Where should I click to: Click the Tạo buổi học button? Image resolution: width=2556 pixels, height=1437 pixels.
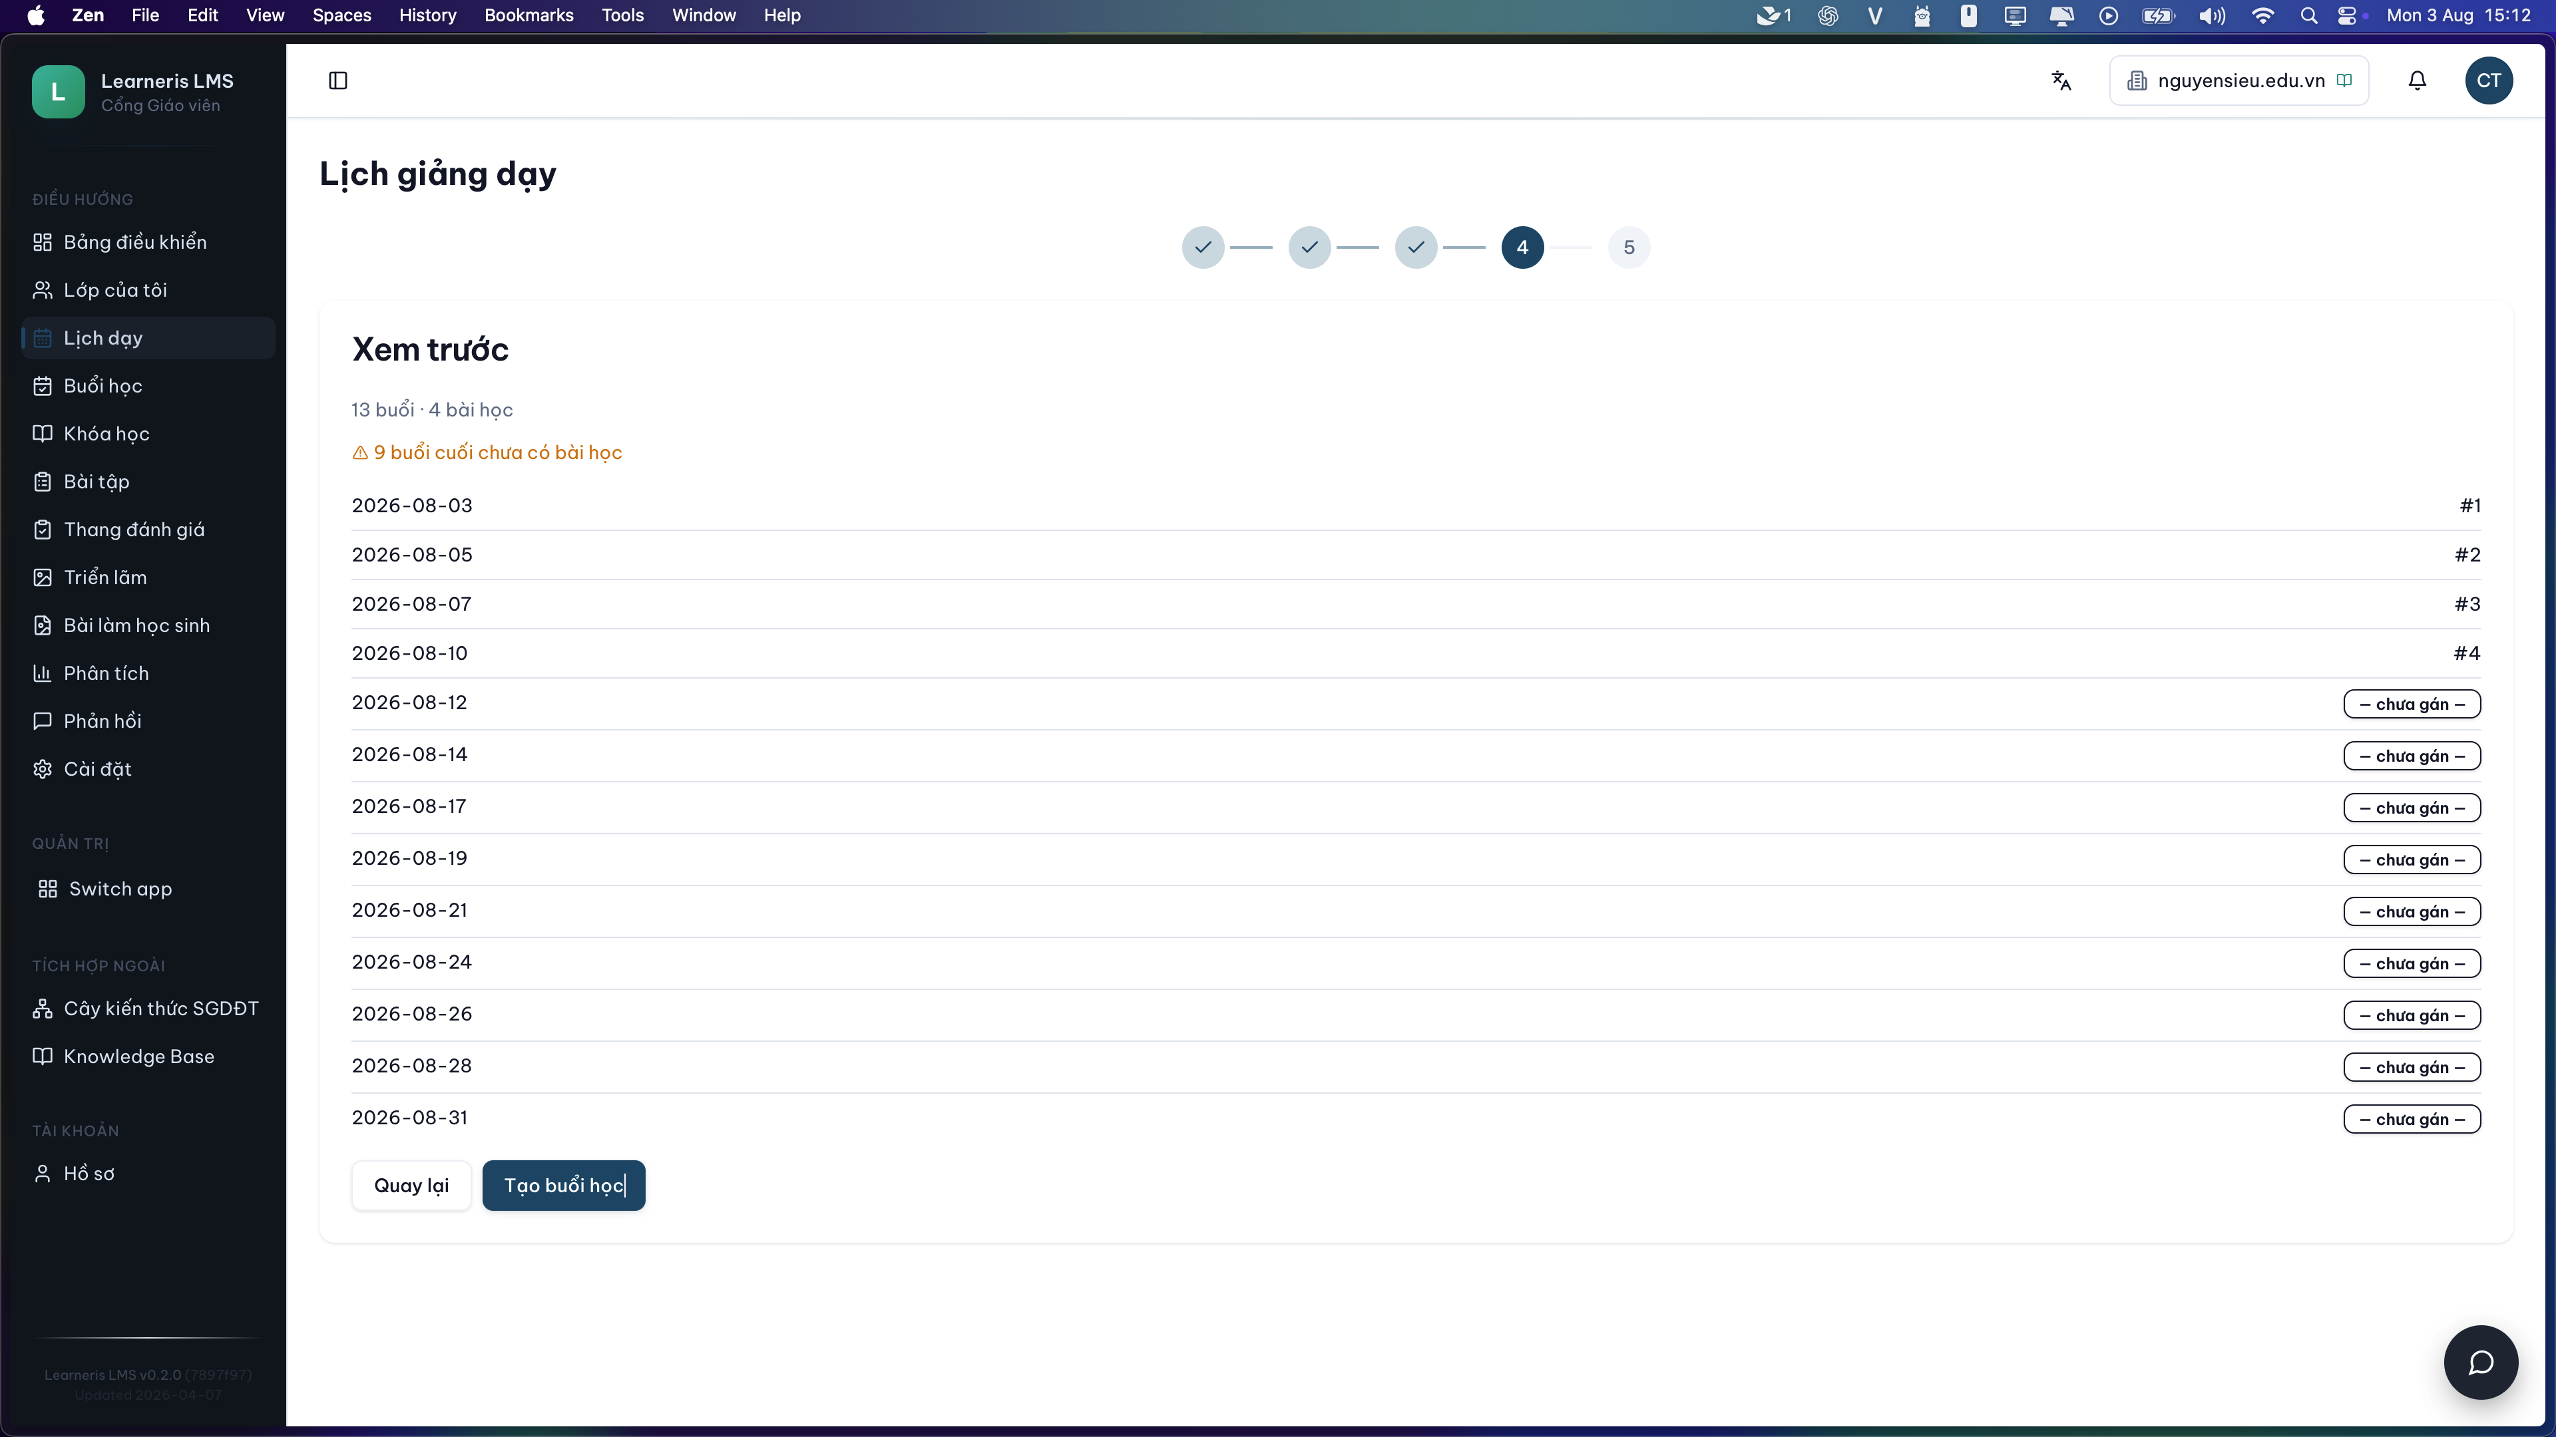click(x=564, y=1185)
